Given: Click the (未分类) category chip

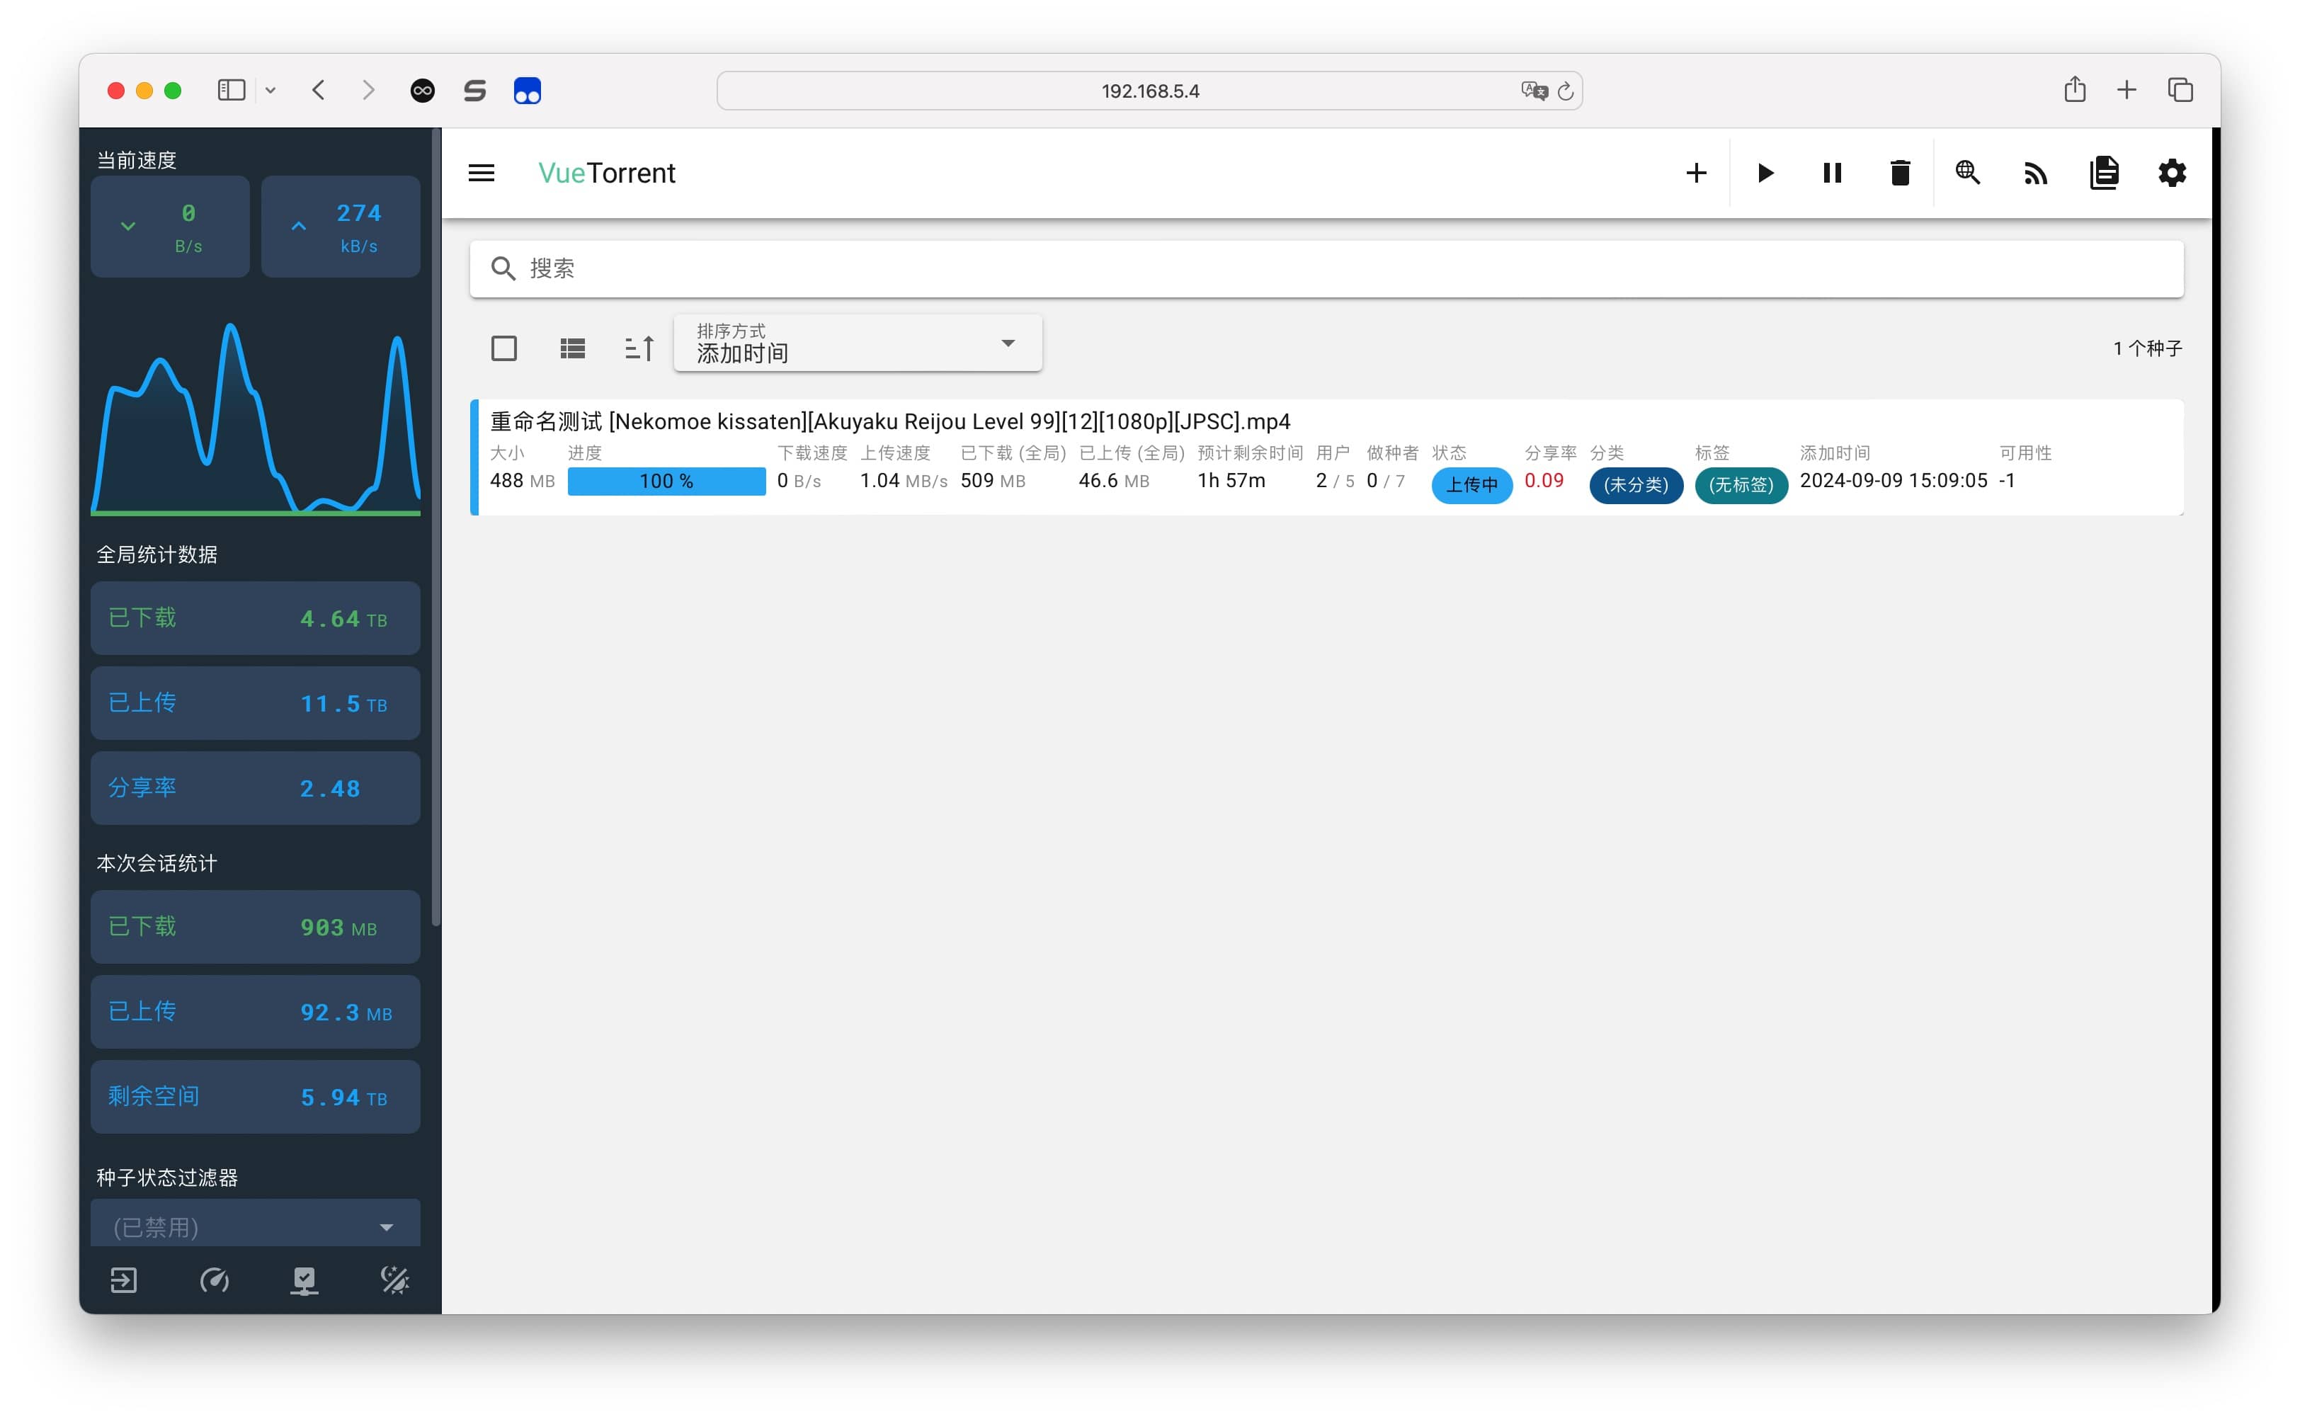Looking at the screenshot, I should click(x=1636, y=485).
